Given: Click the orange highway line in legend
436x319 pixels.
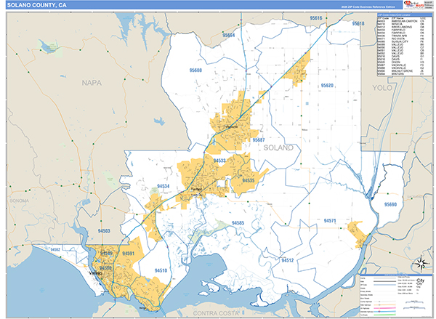Looking at the screenshot, I should 385,304.
